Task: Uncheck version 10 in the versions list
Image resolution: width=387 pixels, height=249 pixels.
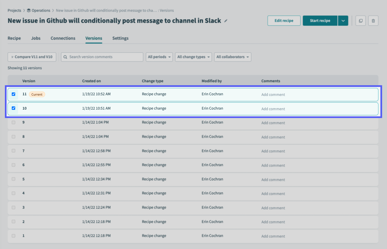Action: pos(13,108)
